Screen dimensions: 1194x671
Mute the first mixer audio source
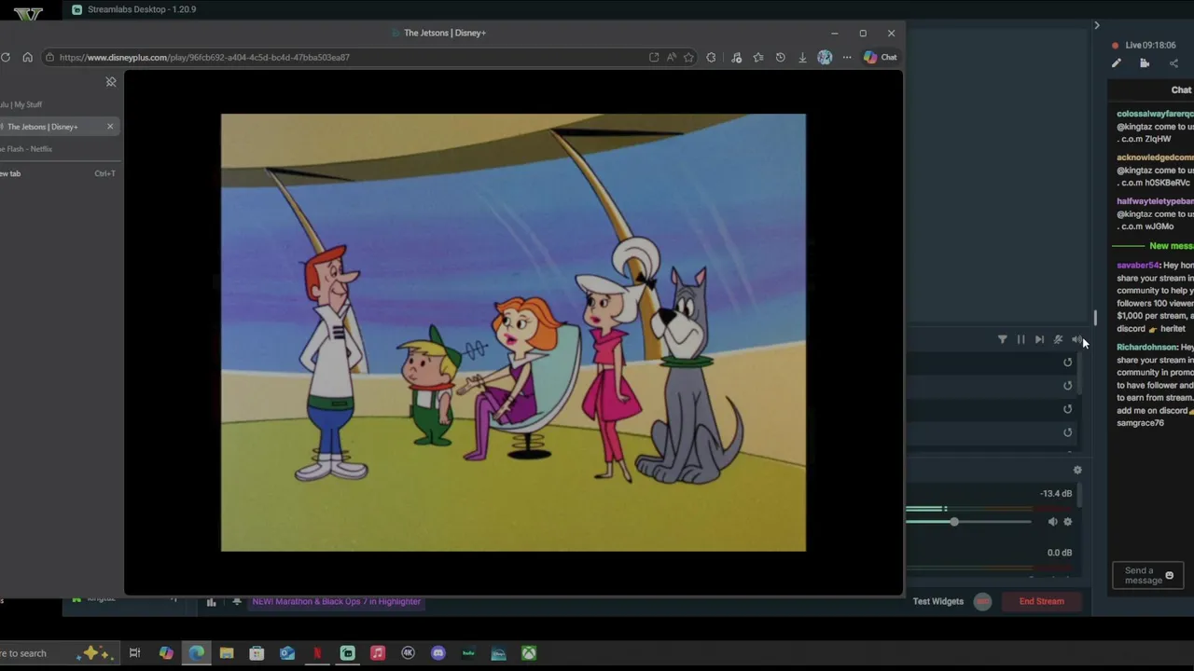pos(1052,522)
